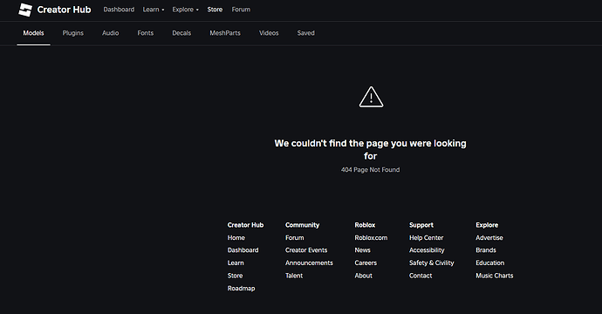Open the Dashboard top navigation link
This screenshot has width=602, height=314.
(x=119, y=10)
